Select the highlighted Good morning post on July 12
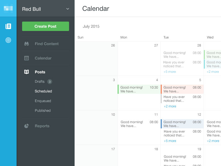 tap(182, 124)
